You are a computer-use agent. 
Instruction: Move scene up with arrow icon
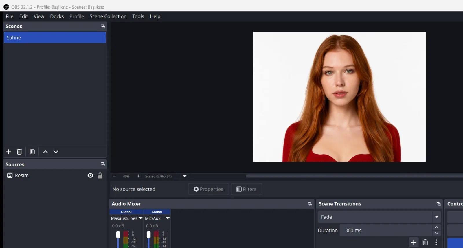coord(45,152)
